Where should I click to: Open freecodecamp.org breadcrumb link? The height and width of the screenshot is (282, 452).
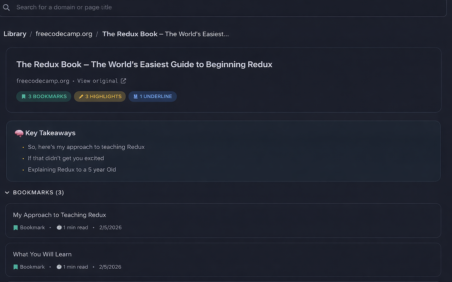[x=64, y=34]
